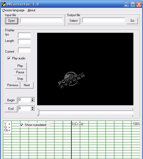Screen dimensions: 143x159
Task: Start processing with the Go button
Action: [132, 21]
